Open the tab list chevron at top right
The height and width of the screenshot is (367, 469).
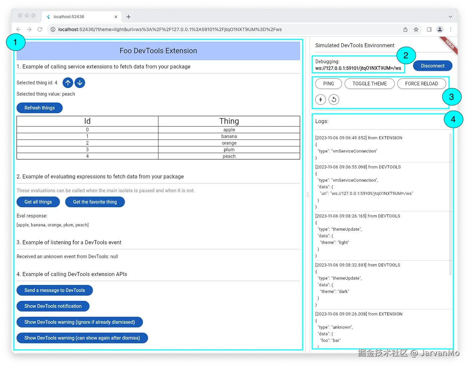[451, 16]
